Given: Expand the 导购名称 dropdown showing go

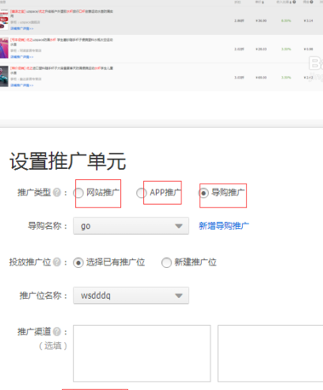Looking at the screenshot, I should [131, 226].
